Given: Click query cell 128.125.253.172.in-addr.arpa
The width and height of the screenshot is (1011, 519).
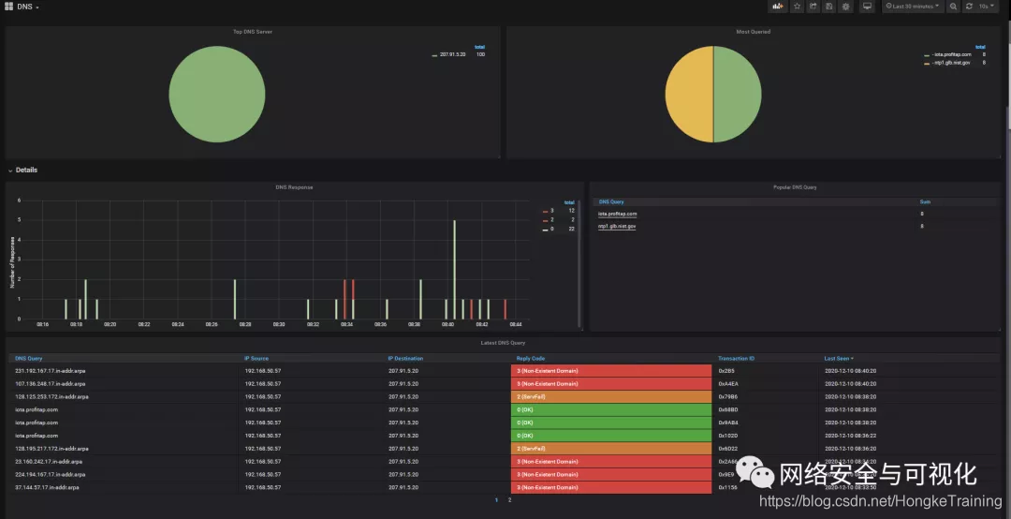Looking at the screenshot, I should 51,397.
